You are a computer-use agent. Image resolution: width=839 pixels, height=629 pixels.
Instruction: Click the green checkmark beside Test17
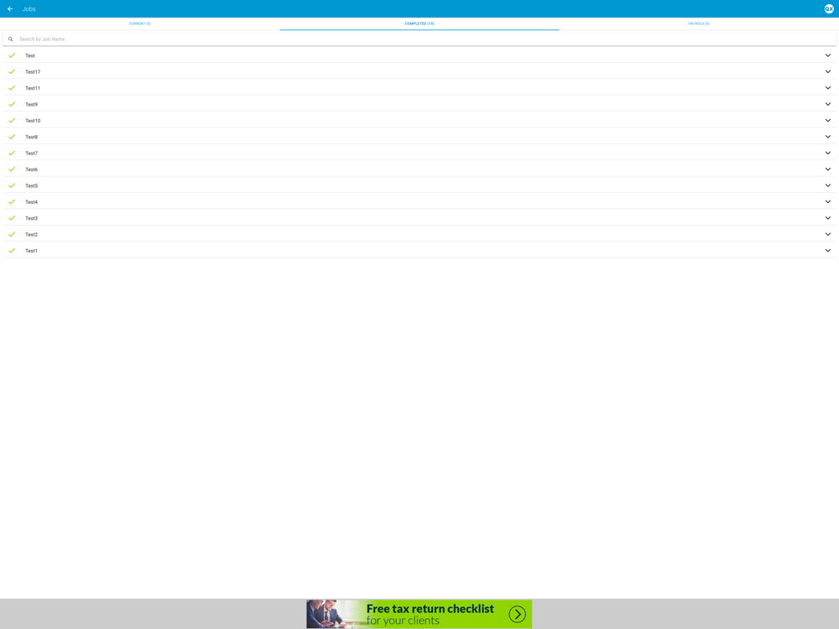(x=12, y=71)
